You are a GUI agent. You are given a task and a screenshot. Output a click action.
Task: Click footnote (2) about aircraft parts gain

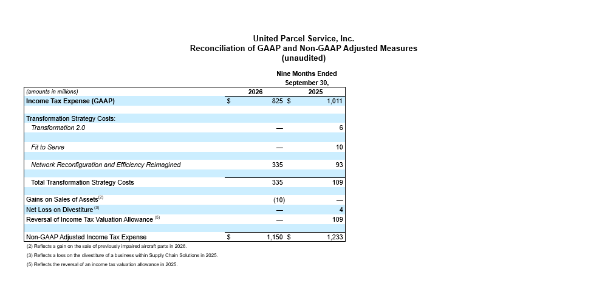pos(107,247)
